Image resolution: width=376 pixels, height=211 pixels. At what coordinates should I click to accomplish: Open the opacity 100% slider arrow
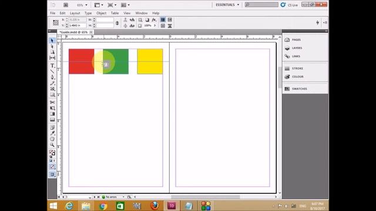click(155, 25)
